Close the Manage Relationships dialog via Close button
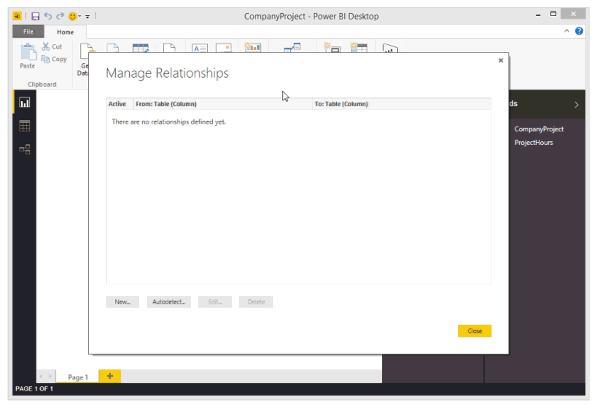Viewport: 596px width, 408px height. [x=474, y=330]
